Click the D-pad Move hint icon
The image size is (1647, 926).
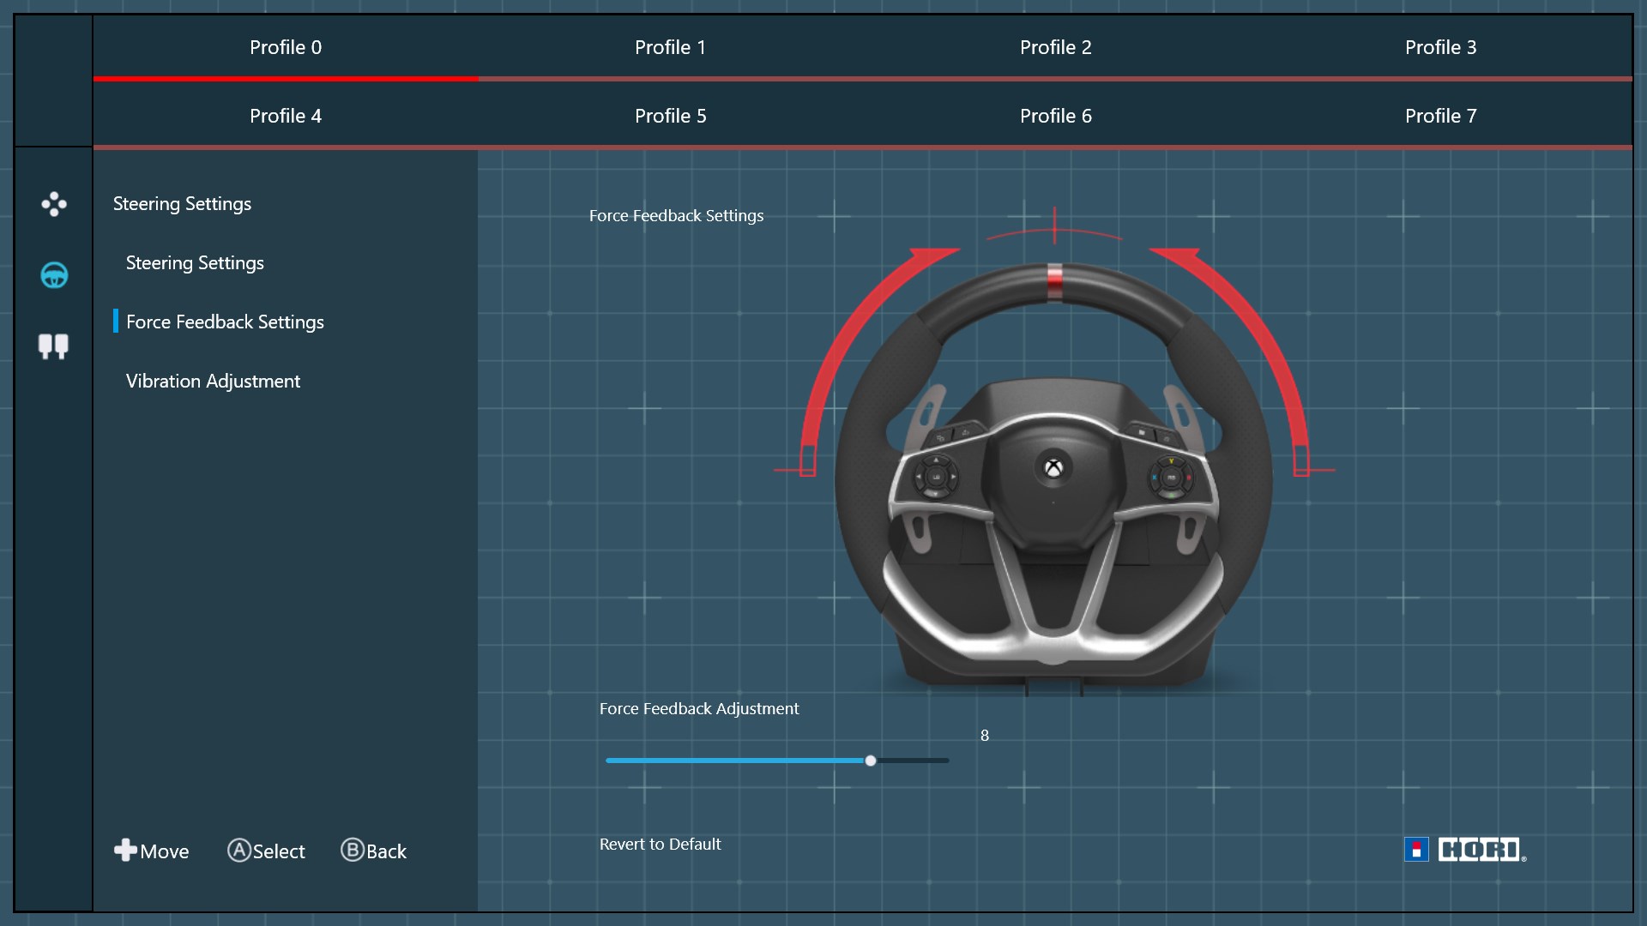click(125, 850)
